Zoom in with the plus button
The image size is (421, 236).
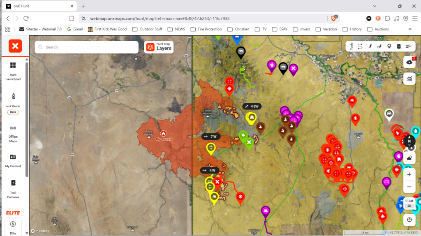(x=409, y=174)
